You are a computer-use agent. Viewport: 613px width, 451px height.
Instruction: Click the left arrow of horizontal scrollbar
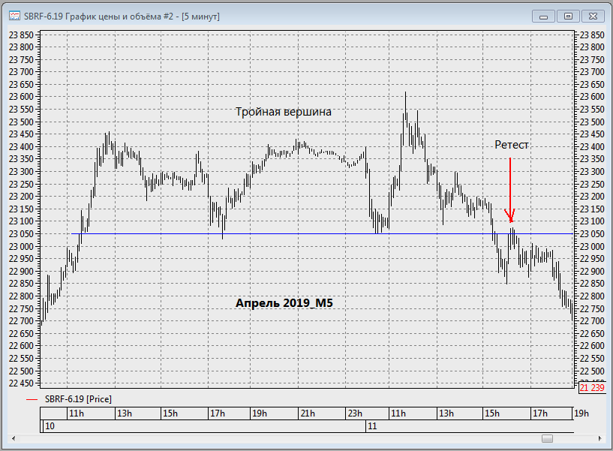point(14,438)
